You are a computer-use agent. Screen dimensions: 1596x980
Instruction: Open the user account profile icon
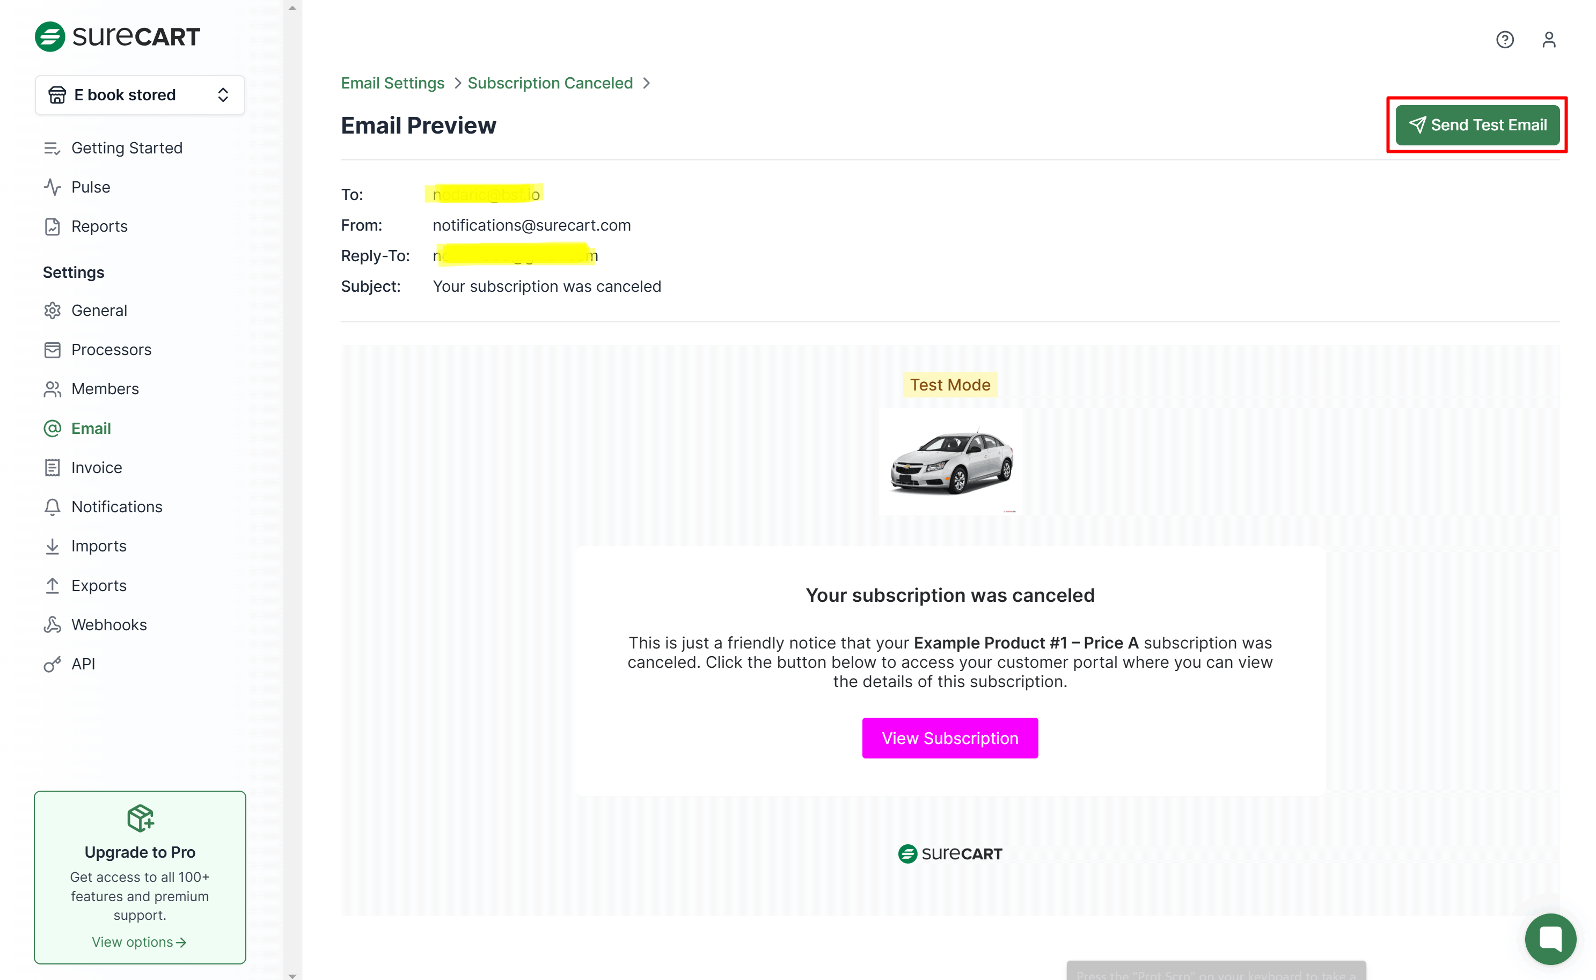[1548, 40]
